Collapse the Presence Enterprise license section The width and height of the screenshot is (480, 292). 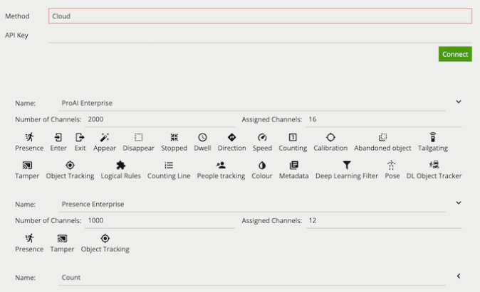pyautogui.click(x=459, y=203)
